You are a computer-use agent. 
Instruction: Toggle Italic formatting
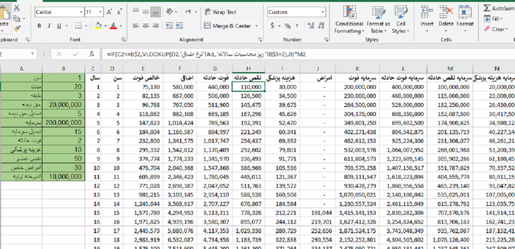pyautogui.click(x=49, y=26)
